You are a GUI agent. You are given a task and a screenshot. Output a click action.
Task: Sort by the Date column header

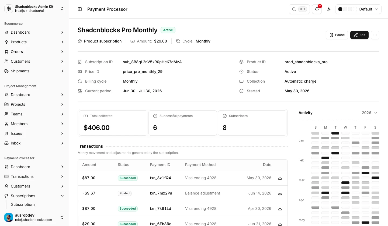click(x=267, y=165)
